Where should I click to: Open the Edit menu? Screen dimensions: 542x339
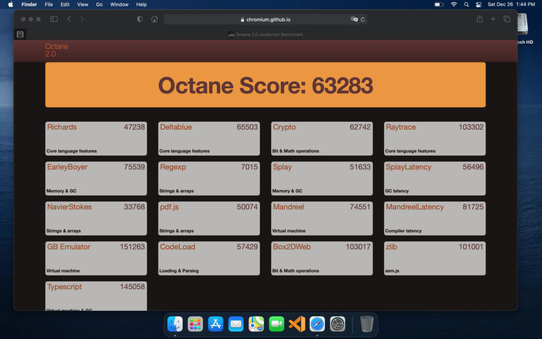coord(65,4)
